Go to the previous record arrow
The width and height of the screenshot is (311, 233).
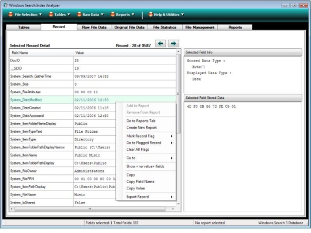[160, 43]
